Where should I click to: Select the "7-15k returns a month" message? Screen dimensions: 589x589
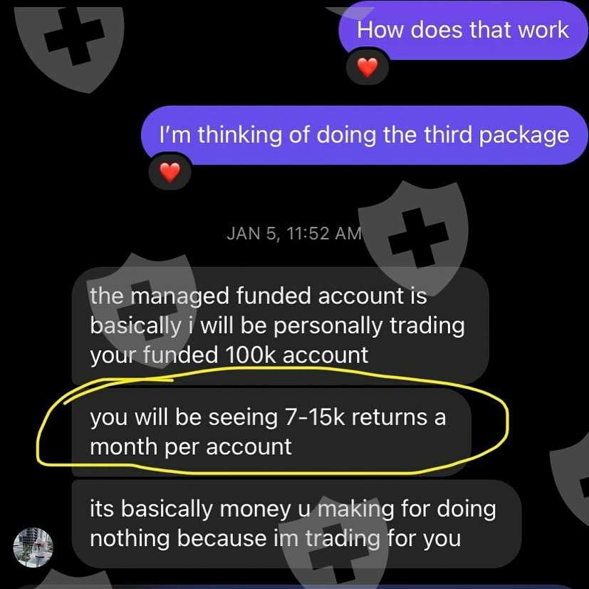pos(271,432)
